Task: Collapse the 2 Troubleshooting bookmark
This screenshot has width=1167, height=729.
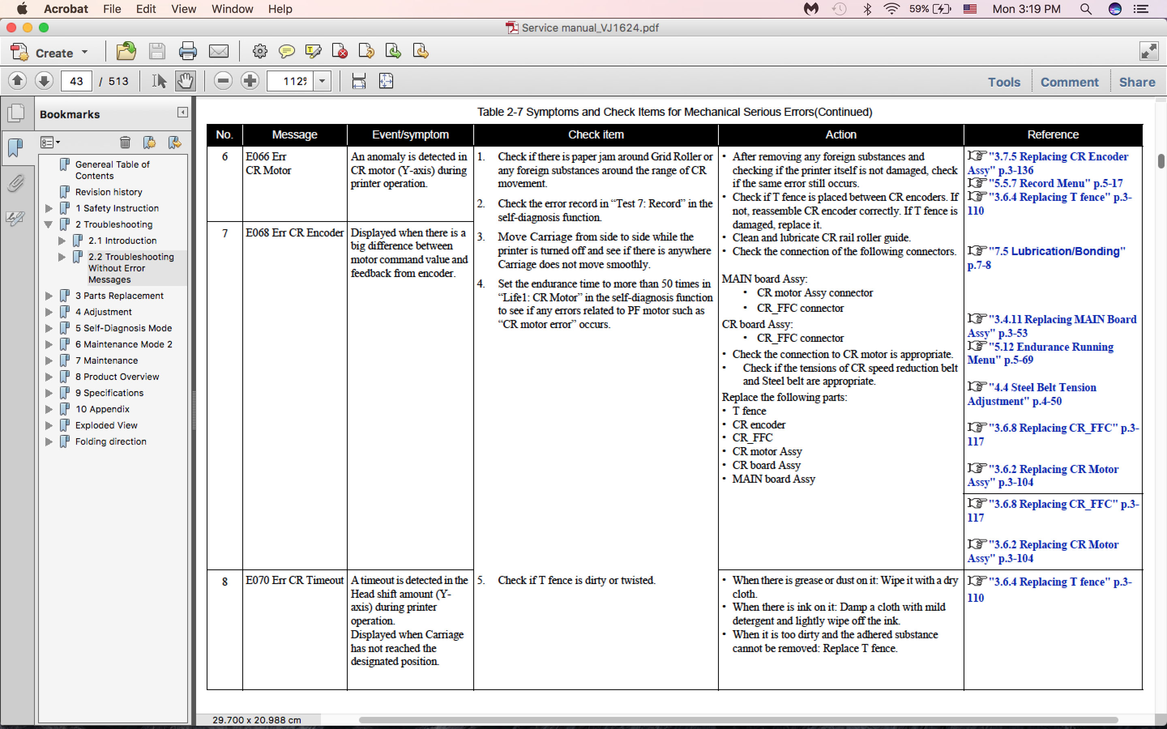Action: [49, 224]
